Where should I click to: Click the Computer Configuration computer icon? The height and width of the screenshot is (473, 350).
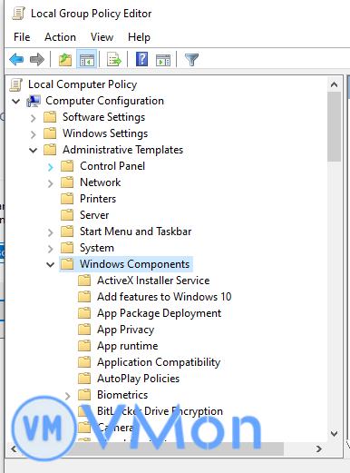34,101
